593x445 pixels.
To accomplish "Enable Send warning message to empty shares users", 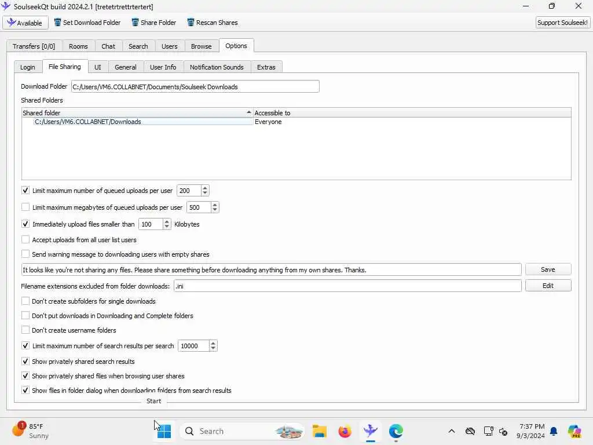I will (25, 254).
